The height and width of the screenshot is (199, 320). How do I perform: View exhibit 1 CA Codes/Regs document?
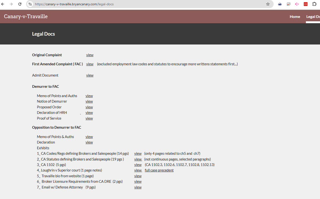coord(138,153)
